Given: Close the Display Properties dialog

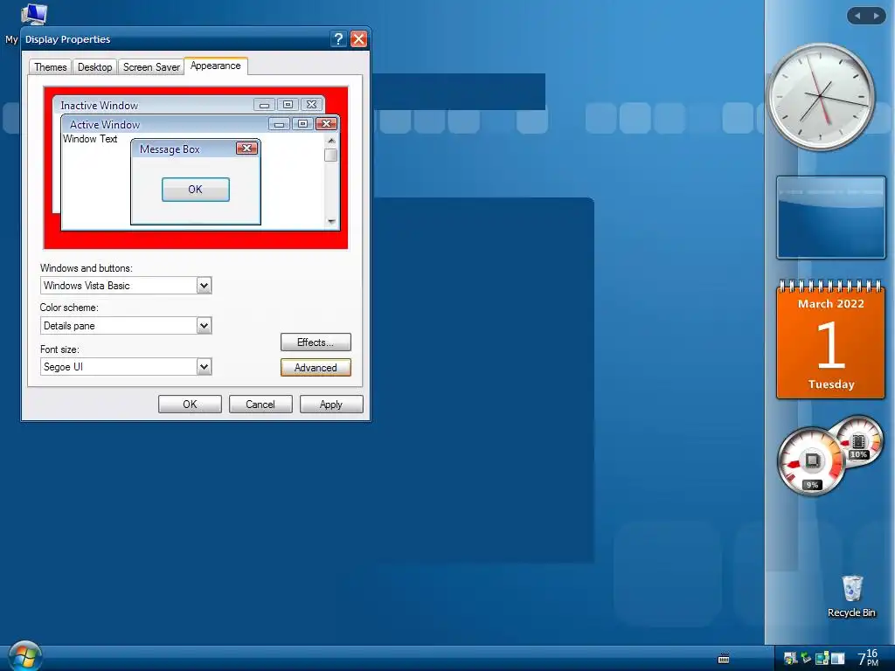Looking at the screenshot, I should [x=358, y=38].
